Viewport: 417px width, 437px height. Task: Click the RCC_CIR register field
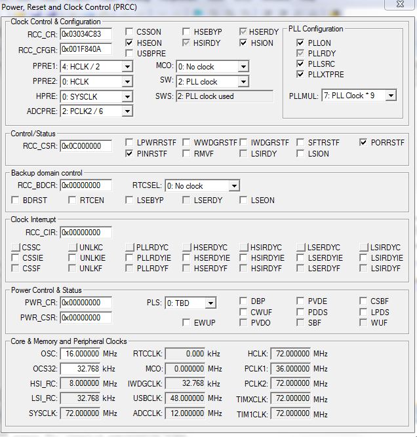point(86,233)
